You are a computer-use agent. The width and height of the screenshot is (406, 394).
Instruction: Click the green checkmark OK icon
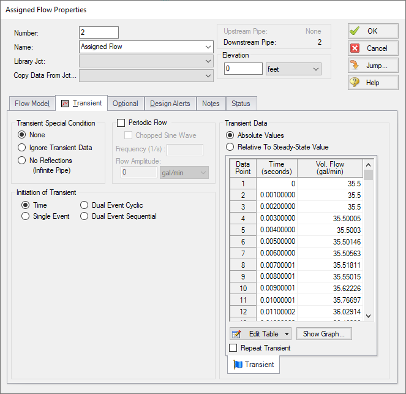[x=355, y=31]
